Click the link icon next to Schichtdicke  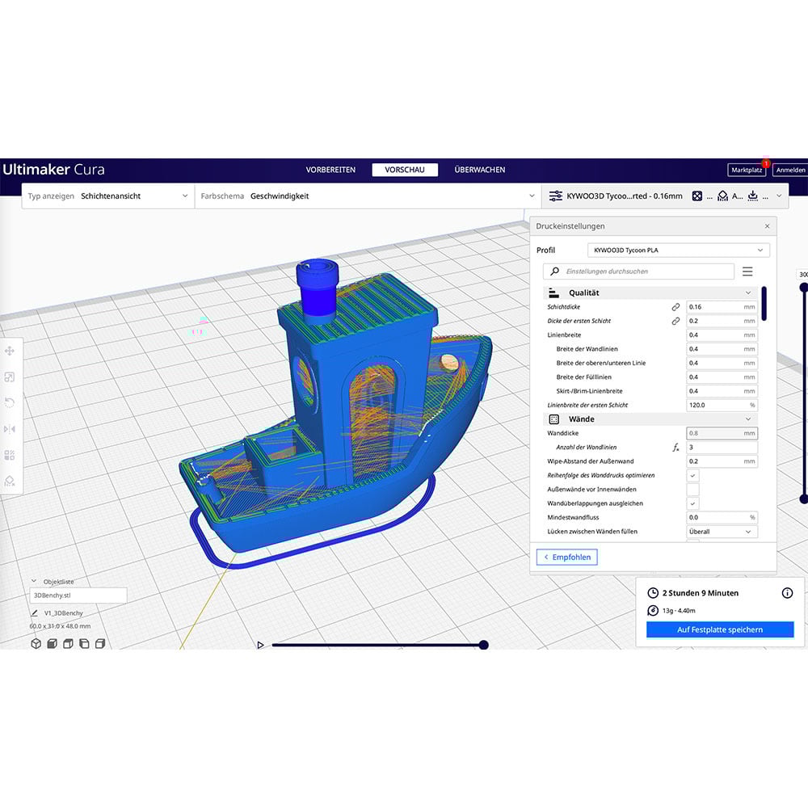point(675,306)
